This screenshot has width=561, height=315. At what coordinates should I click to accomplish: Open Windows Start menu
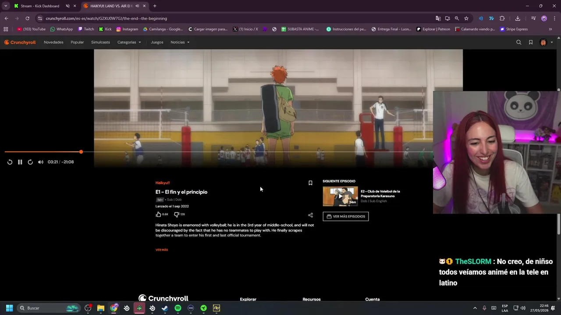coord(9,308)
